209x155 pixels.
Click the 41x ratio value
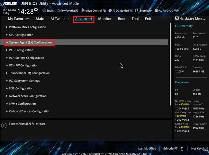pyautogui.click(x=177, y=60)
